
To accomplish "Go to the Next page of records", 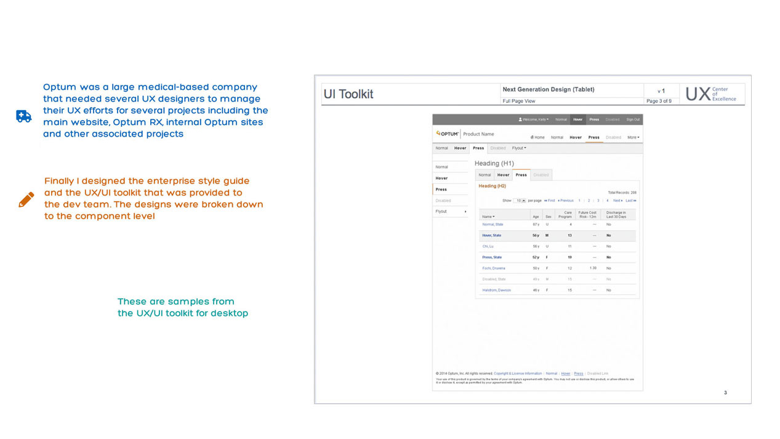I will pyautogui.click(x=617, y=201).
